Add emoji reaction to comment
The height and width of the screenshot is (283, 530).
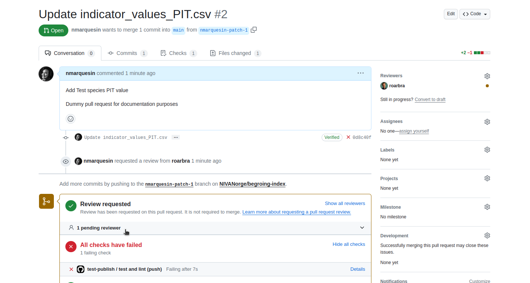[x=71, y=119]
